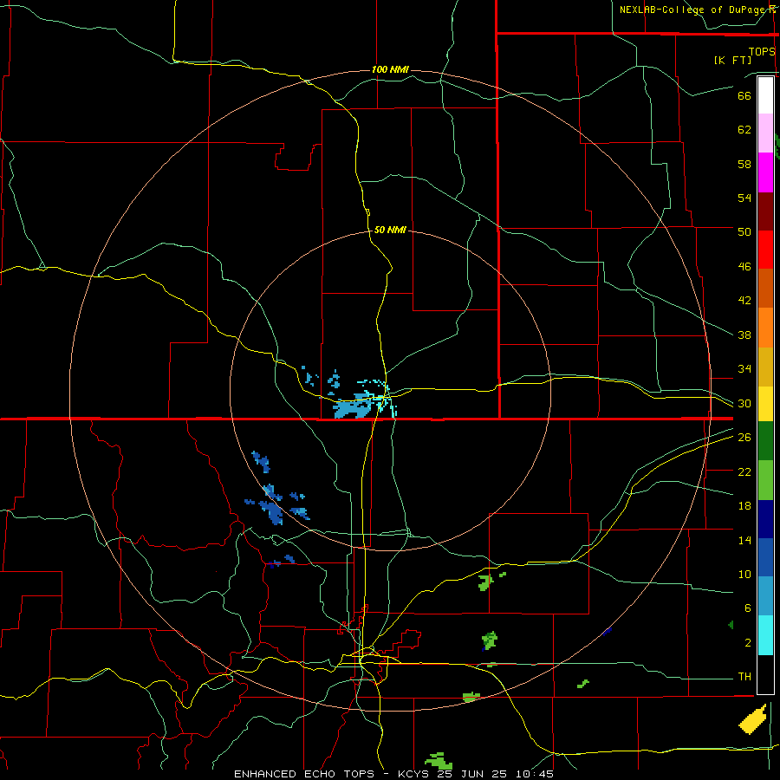Select the white swatch at legend top
780x780 pixels.
pyautogui.click(x=765, y=95)
